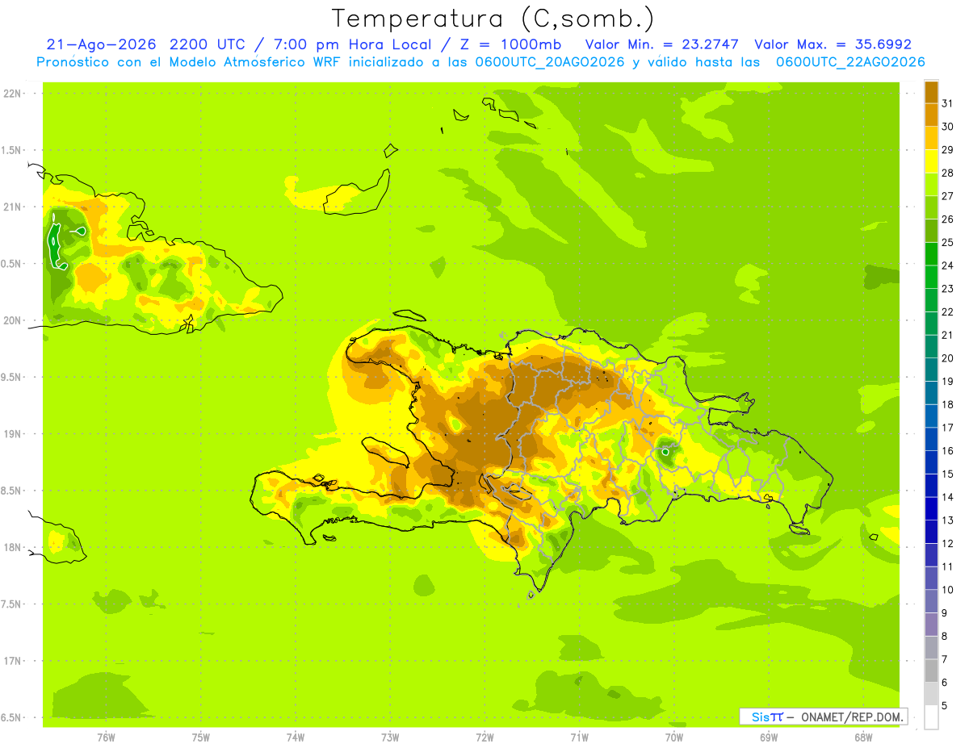Click legend value 26

(948, 219)
